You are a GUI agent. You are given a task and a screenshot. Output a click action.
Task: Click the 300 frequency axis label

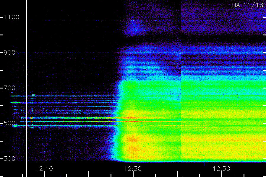pyautogui.click(x=9, y=159)
